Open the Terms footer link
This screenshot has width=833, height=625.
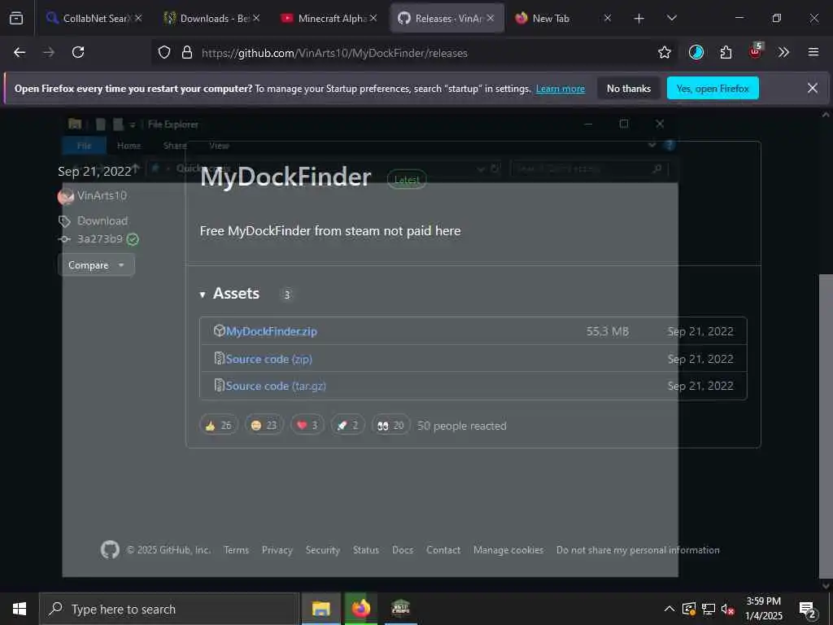tap(237, 549)
